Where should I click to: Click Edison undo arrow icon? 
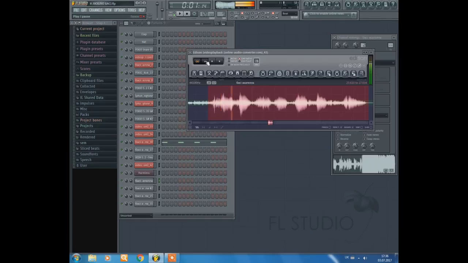coord(263,73)
